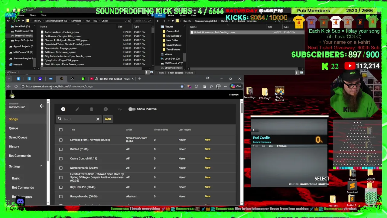Image resolution: width=387 pixels, height=218 pixels.
Task: Click browser back arrow
Action: [9, 86]
